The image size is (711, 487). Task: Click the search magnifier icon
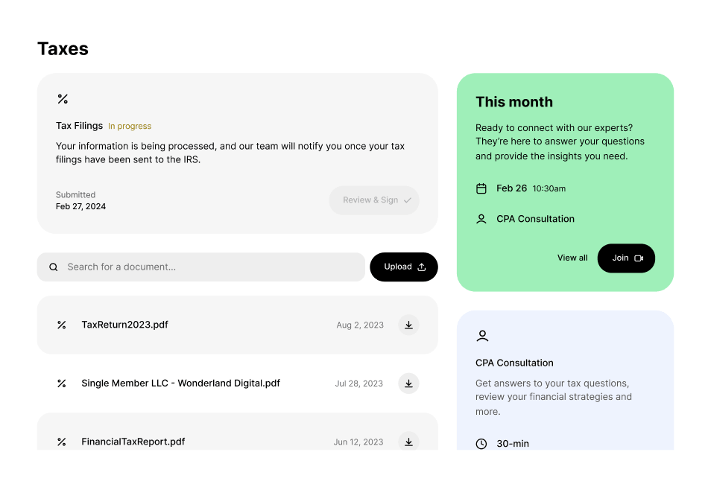pyautogui.click(x=54, y=267)
